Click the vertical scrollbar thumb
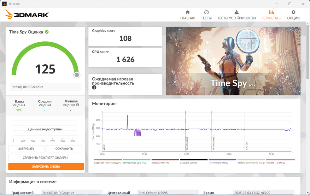This screenshot has width=310, height=195. click(308, 52)
